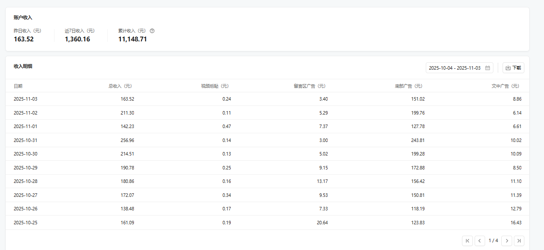Click the 日期 column header

(x=18, y=86)
